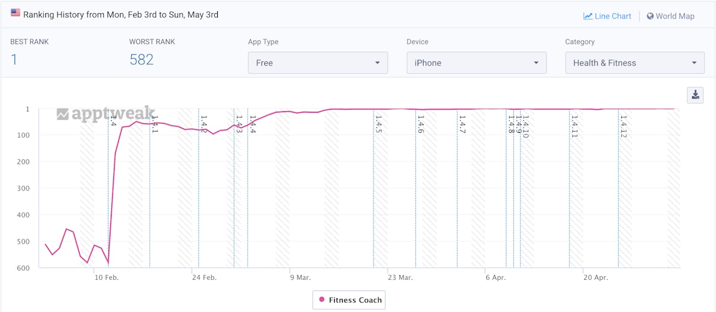Click the version 1.4.11 marker label
The height and width of the screenshot is (312, 716).
(575, 127)
